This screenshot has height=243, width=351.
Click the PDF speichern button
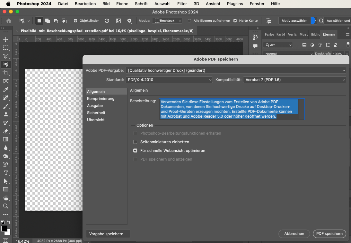tap(329, 234)
